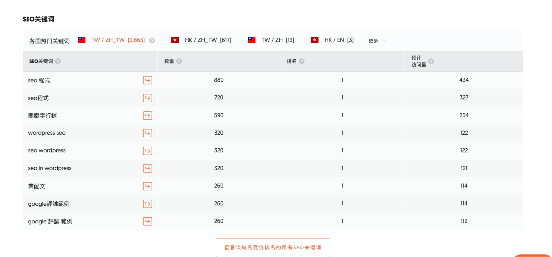Click arrow icon for 'google 評論 範例' row

click(147, 221)
